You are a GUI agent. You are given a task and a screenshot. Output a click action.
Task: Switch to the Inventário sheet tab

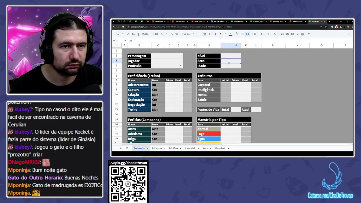(192, 148)
